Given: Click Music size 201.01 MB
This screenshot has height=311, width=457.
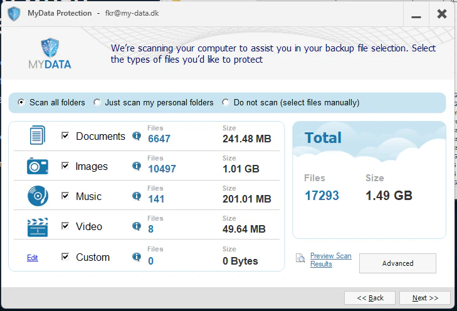Looking at the screenshot, I should click(247, 199).
